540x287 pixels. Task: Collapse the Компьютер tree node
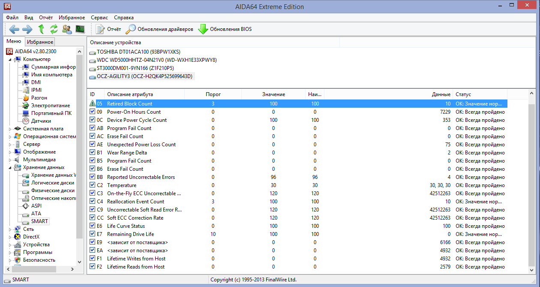(x=10, y=59)
